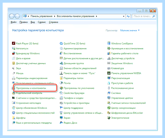Open the Мелкие значки view dropdown
The height and width of the screenshot is (138, 165).
pos(130,30)
